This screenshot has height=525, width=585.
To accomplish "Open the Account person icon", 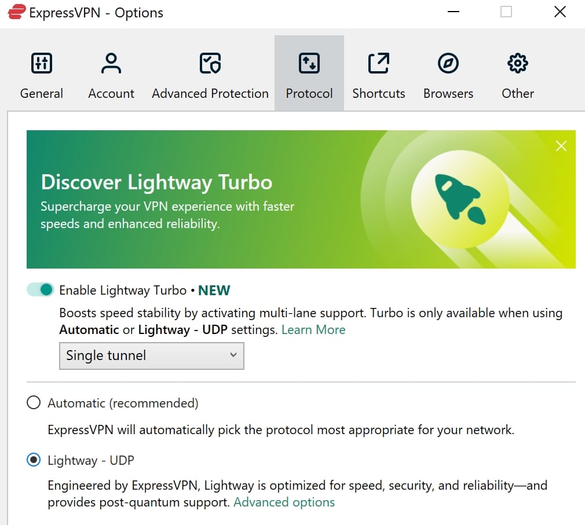I will pos(111,63).
